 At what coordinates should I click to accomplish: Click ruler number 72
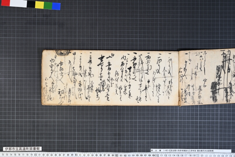pyautogui.click(x=3, y=154)
